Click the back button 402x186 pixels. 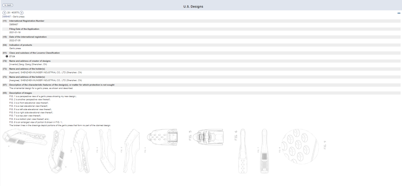(x=7, y=5)
